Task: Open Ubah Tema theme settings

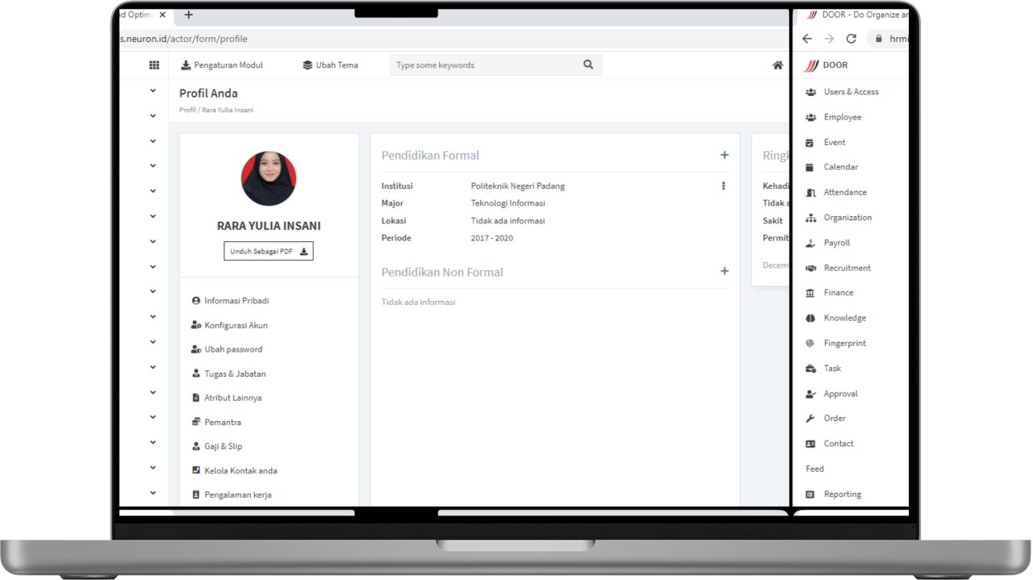Action: [330, 65]
